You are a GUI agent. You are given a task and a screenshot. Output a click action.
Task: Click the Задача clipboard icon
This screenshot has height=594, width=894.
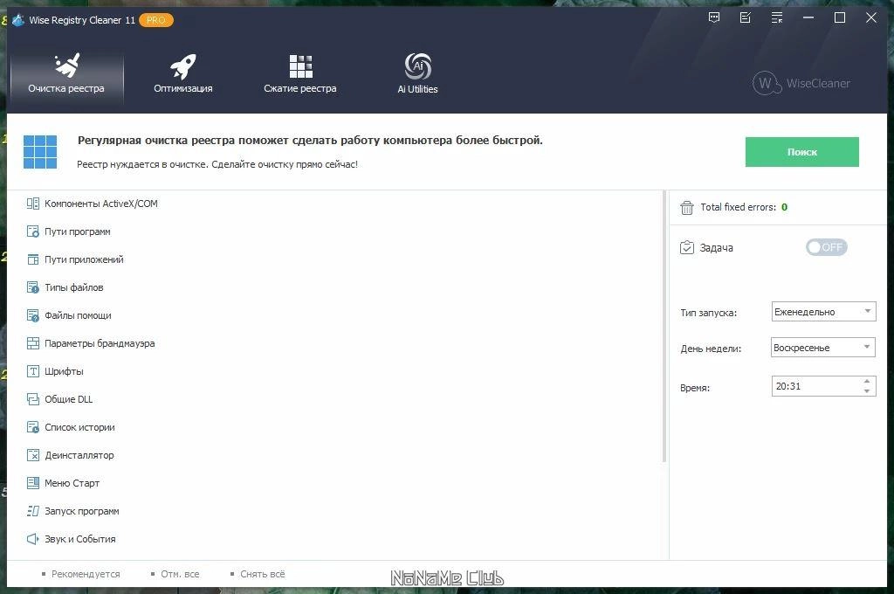tap(686, 247)
